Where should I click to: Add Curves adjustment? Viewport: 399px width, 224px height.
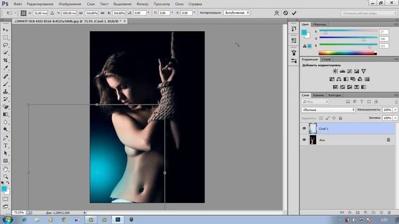[350, 72]
